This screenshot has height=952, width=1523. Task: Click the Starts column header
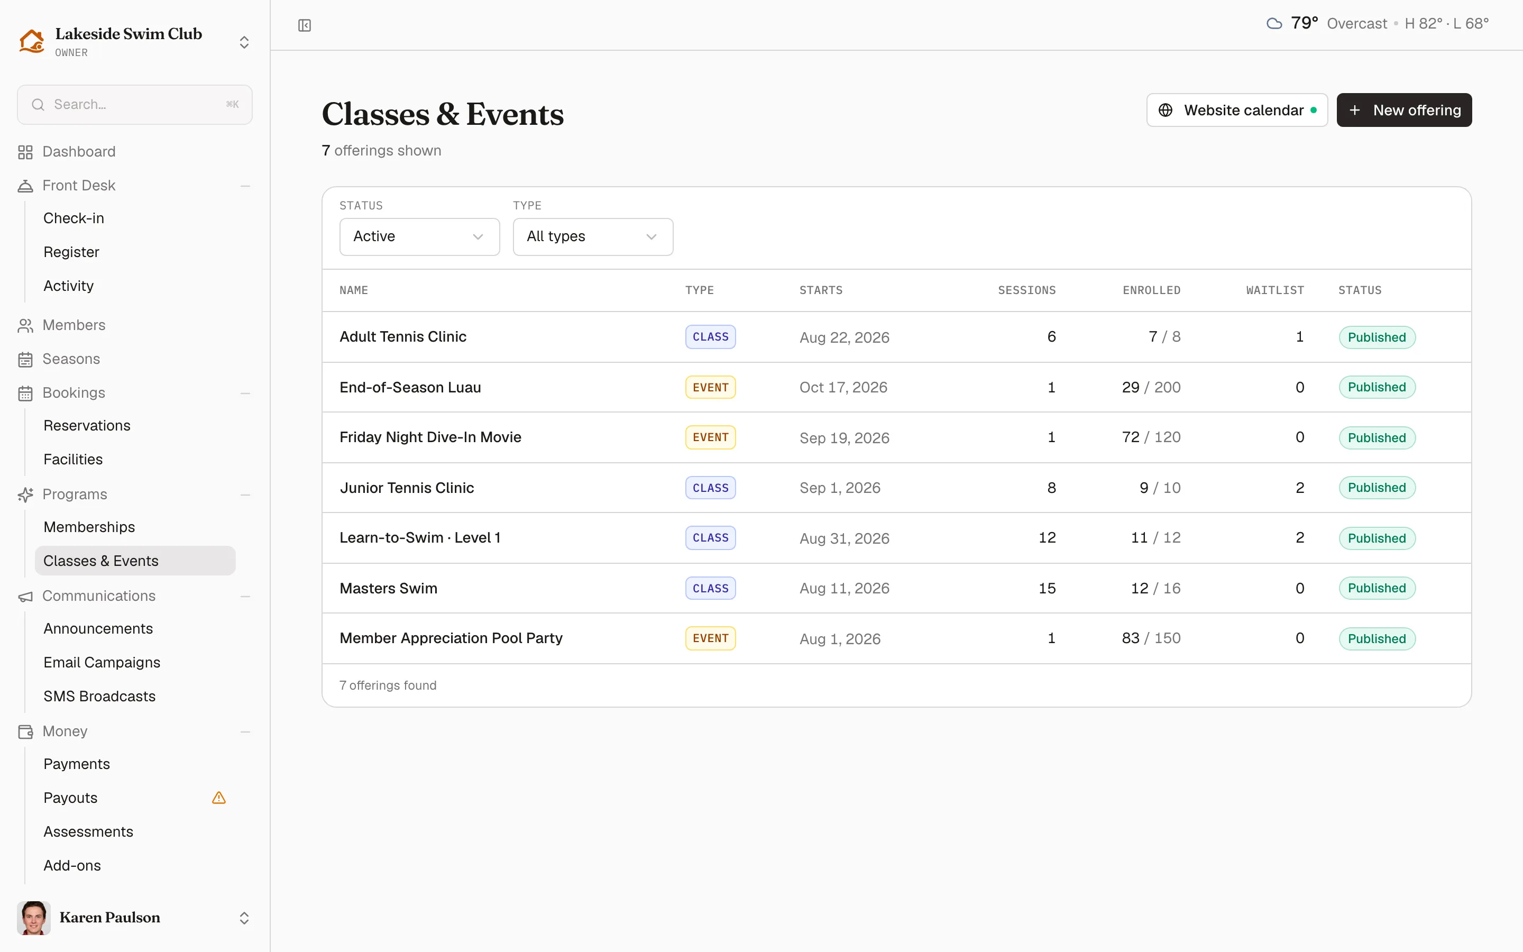821,290
